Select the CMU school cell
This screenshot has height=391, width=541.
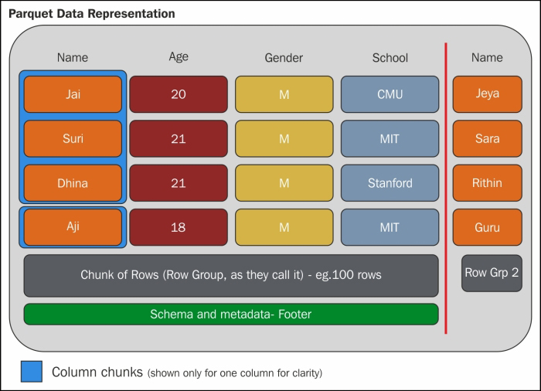390,94
